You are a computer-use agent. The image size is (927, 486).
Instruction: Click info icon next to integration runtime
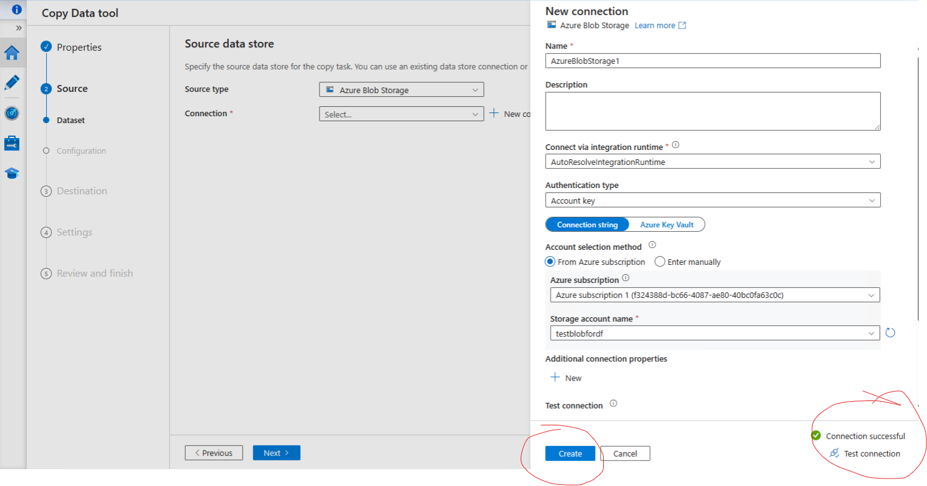coord(675,145)
